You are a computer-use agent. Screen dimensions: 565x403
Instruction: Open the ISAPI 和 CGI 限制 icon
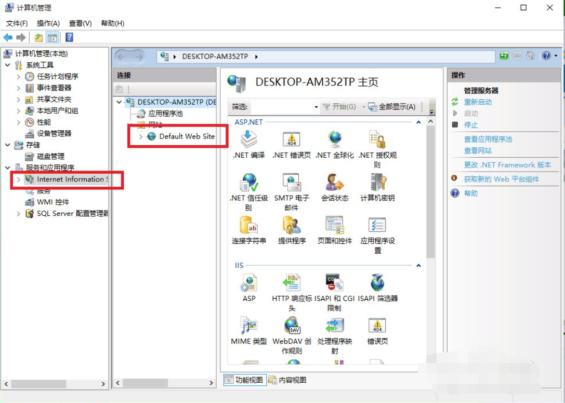point(335,283)
